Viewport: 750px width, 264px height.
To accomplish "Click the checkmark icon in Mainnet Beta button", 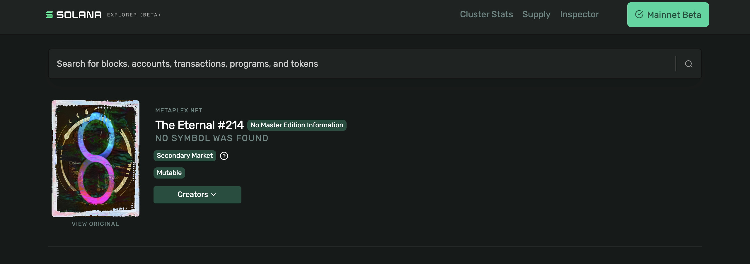I will 639,14.
